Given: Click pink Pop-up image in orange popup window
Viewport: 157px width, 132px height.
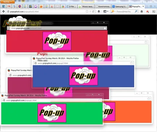Looking at the screenshot, I should pos(110,111).
